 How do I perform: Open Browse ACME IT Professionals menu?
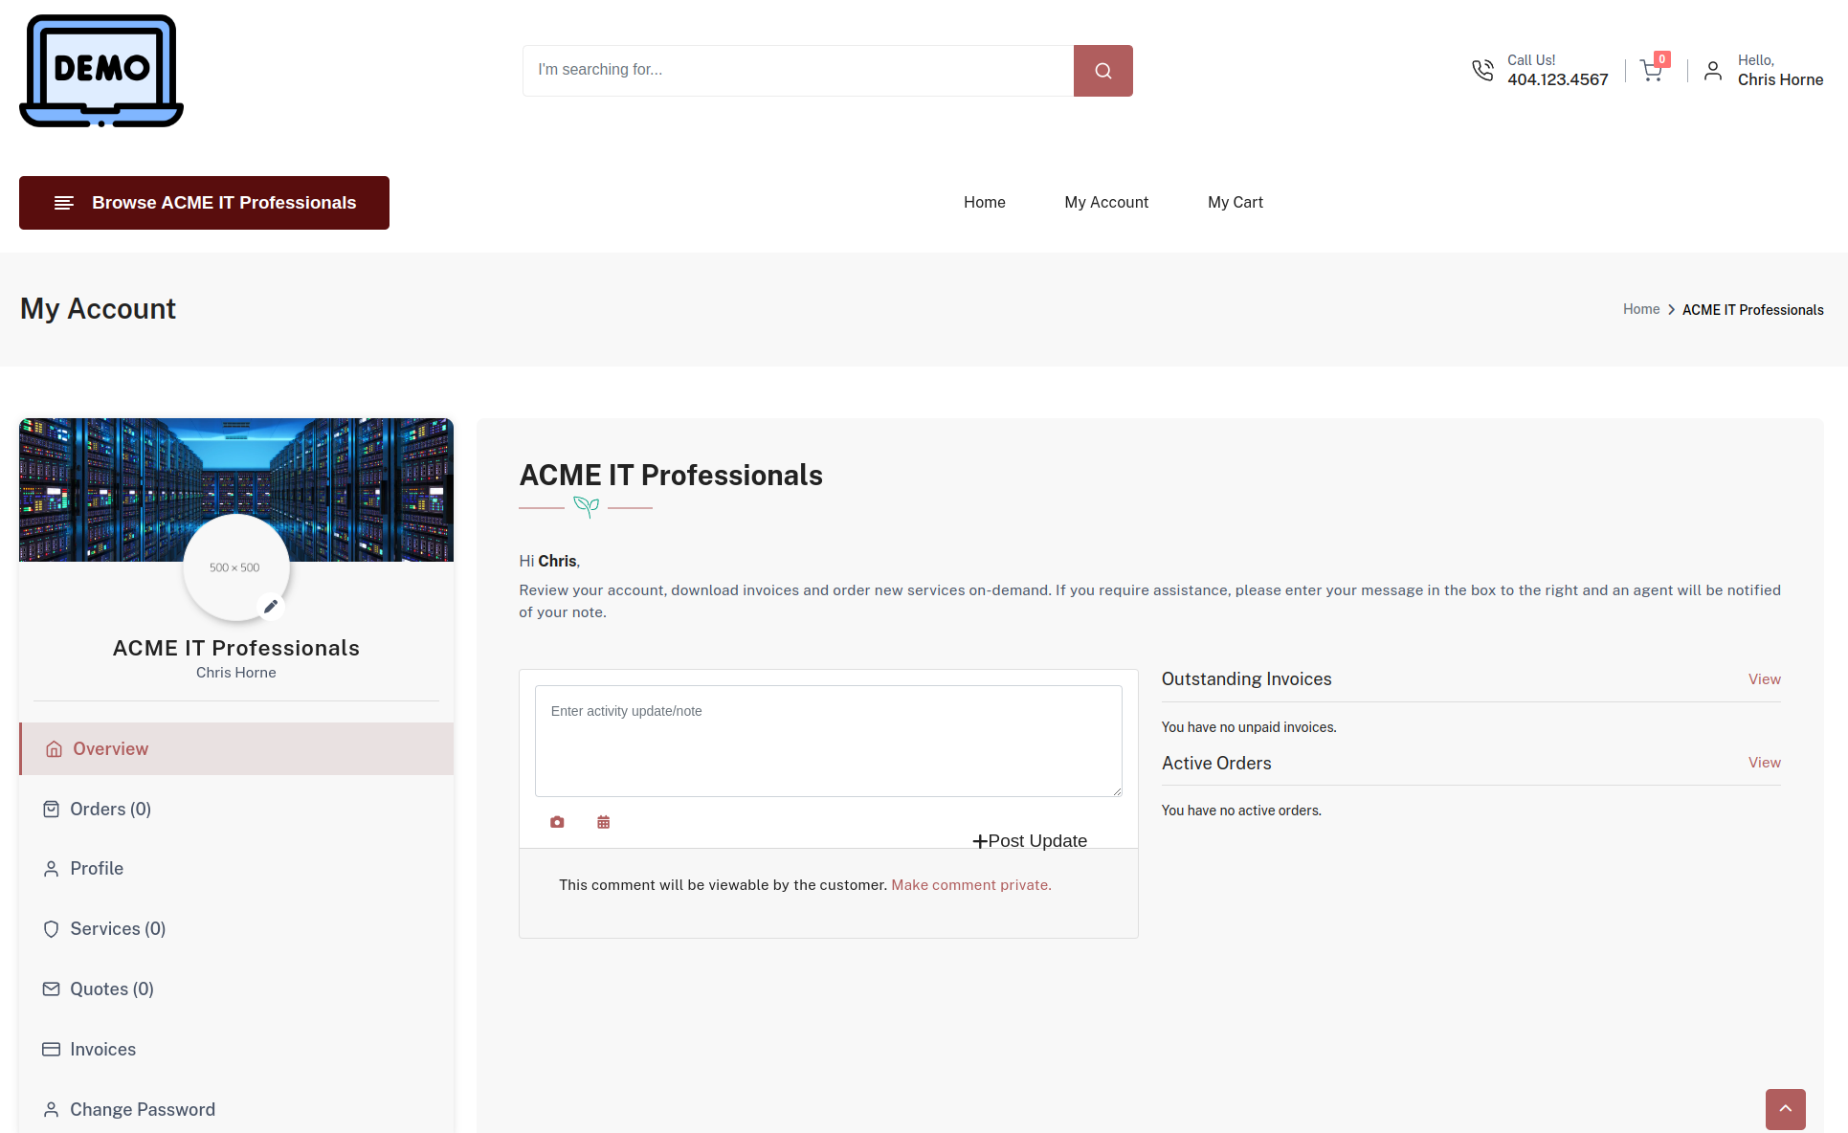pos(204,203)
